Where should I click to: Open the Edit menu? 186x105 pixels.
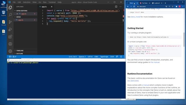pyautogui.click(x=19, y=2)
